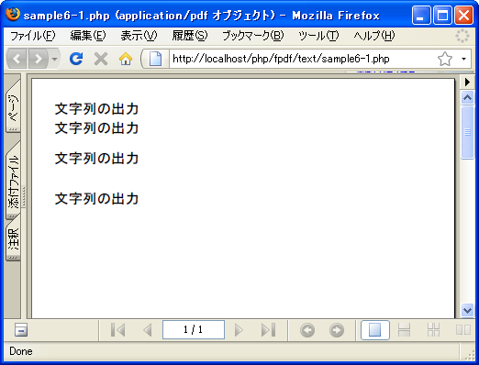This screenshot has width=479, height=365.
Task: Go back with the browser Back arrow
Action: point(17,59)
